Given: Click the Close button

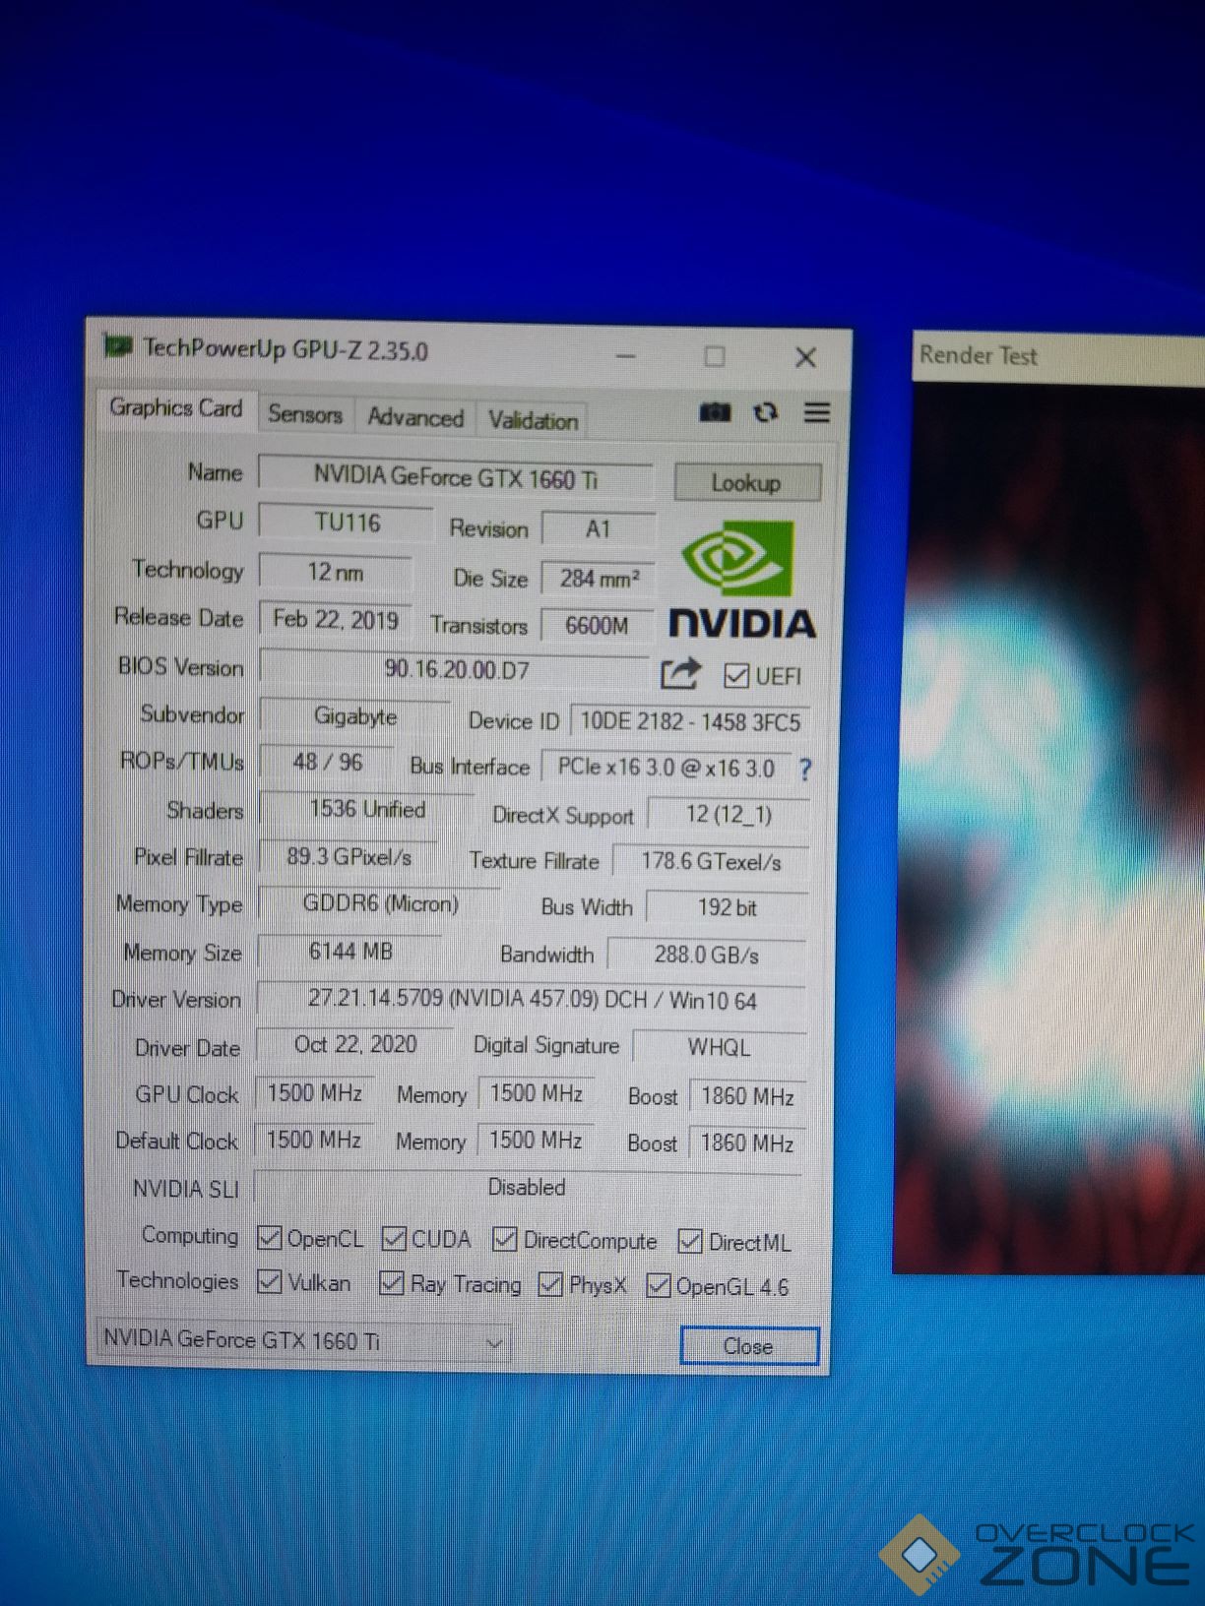Looking at the screenshot, I should 748,1345.
